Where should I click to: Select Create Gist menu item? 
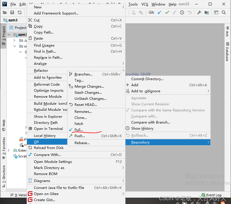[x=76, y=200]
